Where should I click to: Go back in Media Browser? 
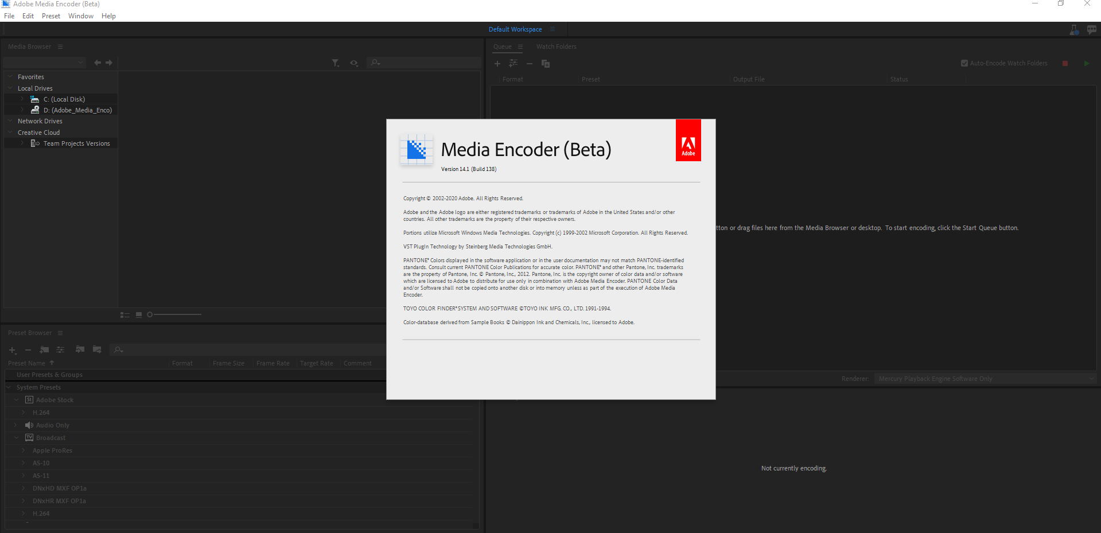click(98, 63)
